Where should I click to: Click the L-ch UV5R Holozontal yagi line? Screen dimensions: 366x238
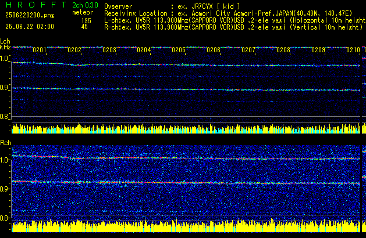pyautogui.click(x=235, y=20)
